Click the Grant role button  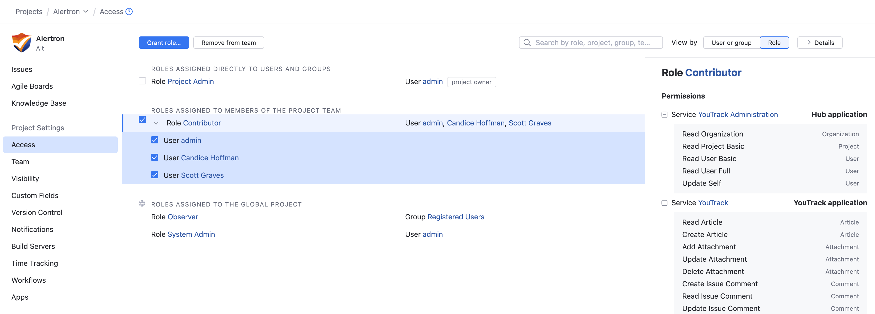[164, 43]
